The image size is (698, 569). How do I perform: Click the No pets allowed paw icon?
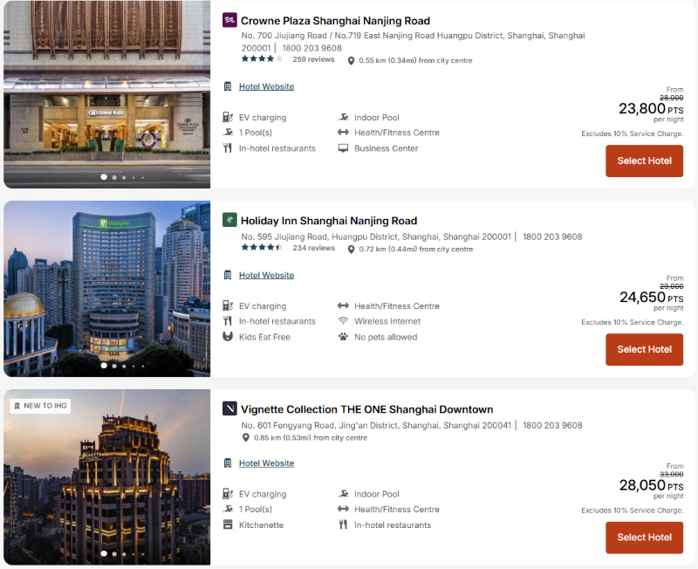coord(343,337)
